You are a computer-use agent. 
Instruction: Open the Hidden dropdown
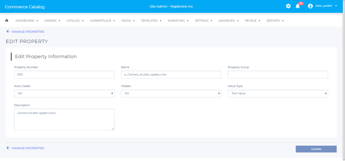pos(171,94)
